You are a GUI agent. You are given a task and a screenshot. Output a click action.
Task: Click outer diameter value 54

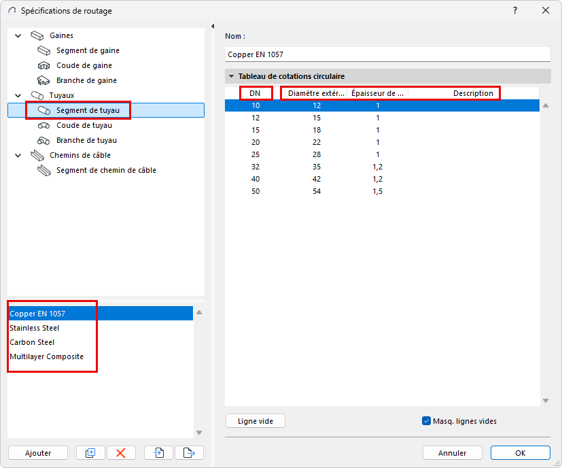[317, 191]
